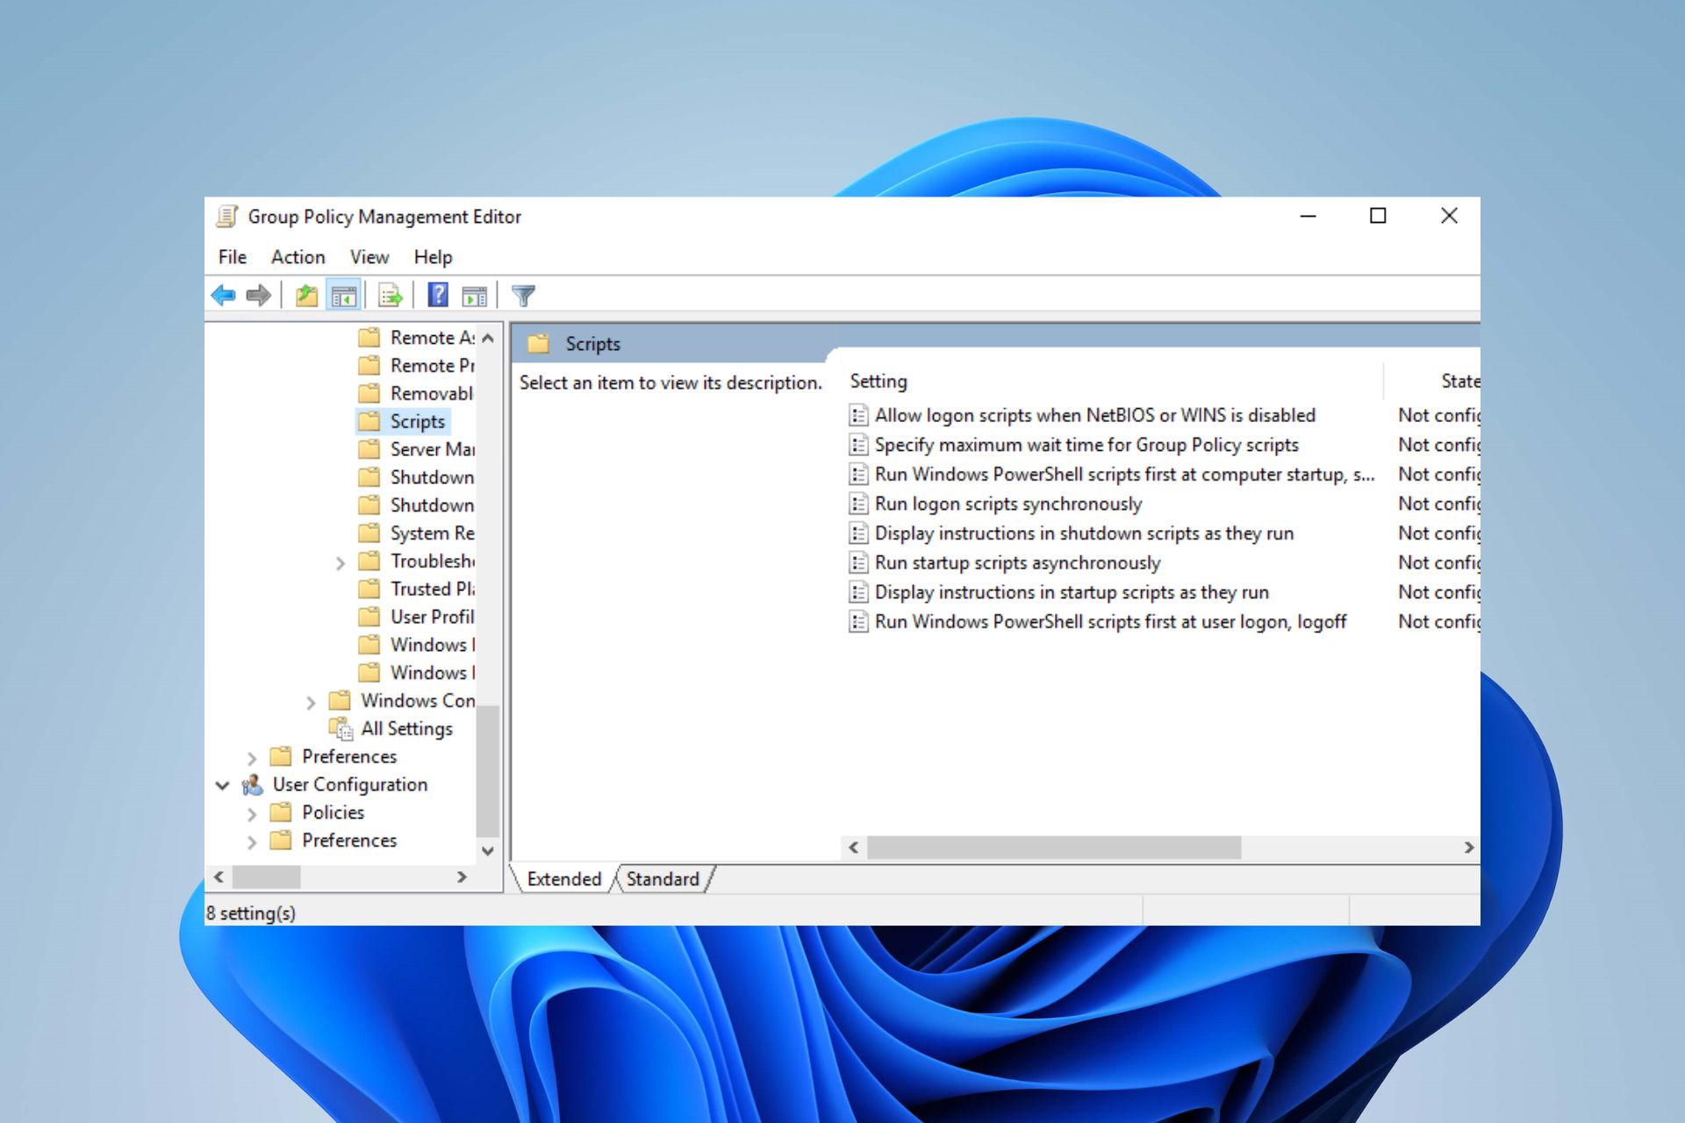The image size is (1685, 1123).
Task: Click the Trusted Platform folder icon in the tree
Action: point(369,589)
